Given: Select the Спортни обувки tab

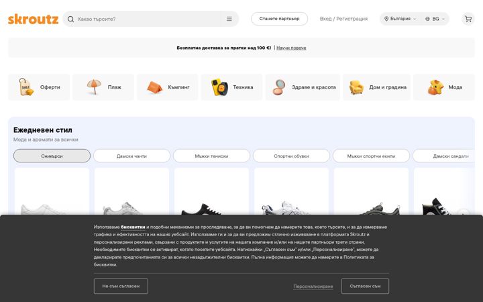Looking at the screenshot, I should (x=291, y=156).
